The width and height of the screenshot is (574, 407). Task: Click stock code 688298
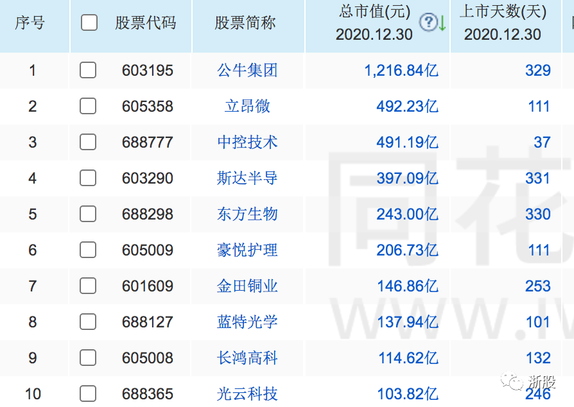point(148,214)
